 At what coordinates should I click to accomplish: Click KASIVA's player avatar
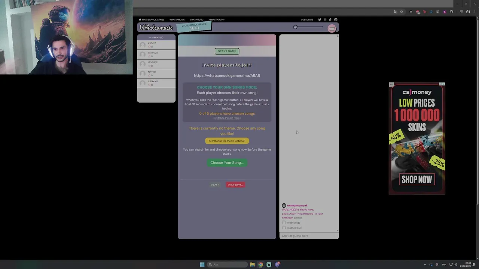click(143, 45)
